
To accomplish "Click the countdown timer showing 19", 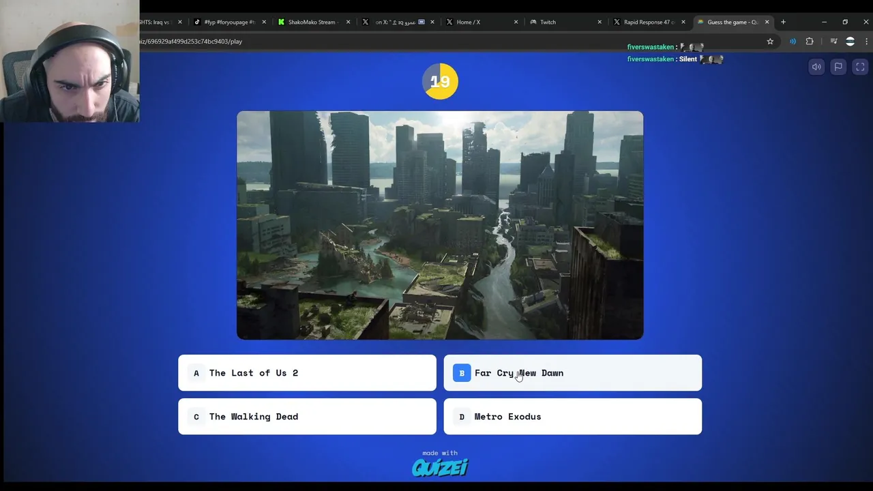I will click(x=440, y=81).
